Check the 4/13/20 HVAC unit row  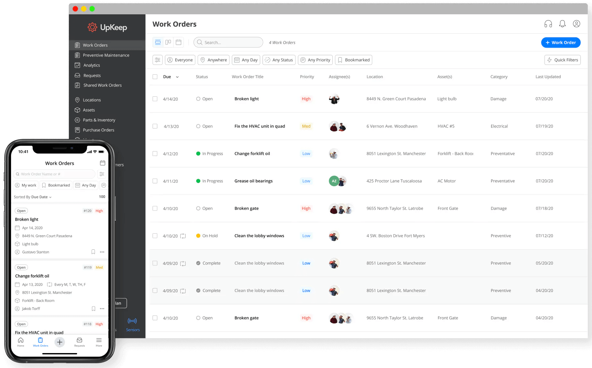click(155, 126)
